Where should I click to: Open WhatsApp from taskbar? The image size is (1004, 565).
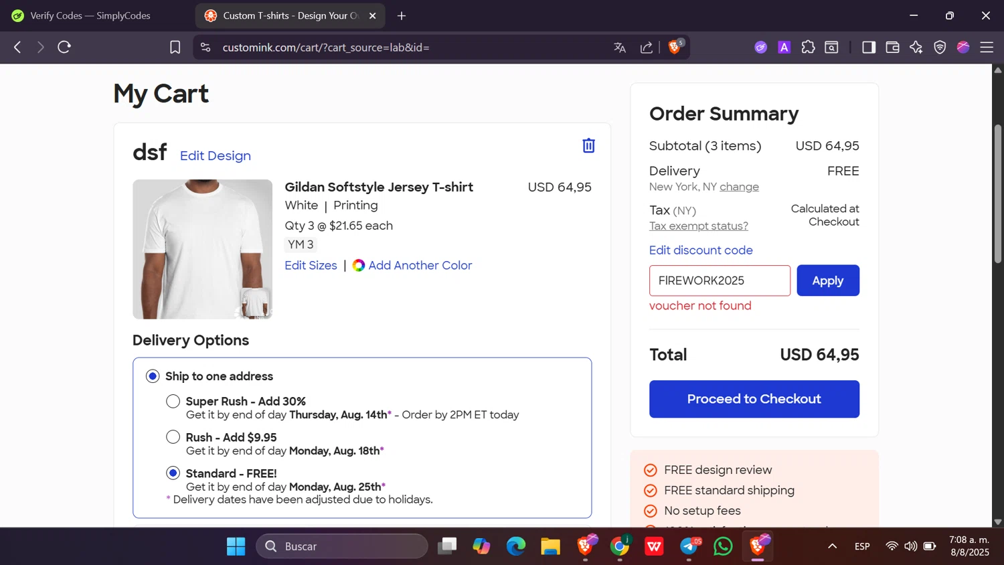723,546
